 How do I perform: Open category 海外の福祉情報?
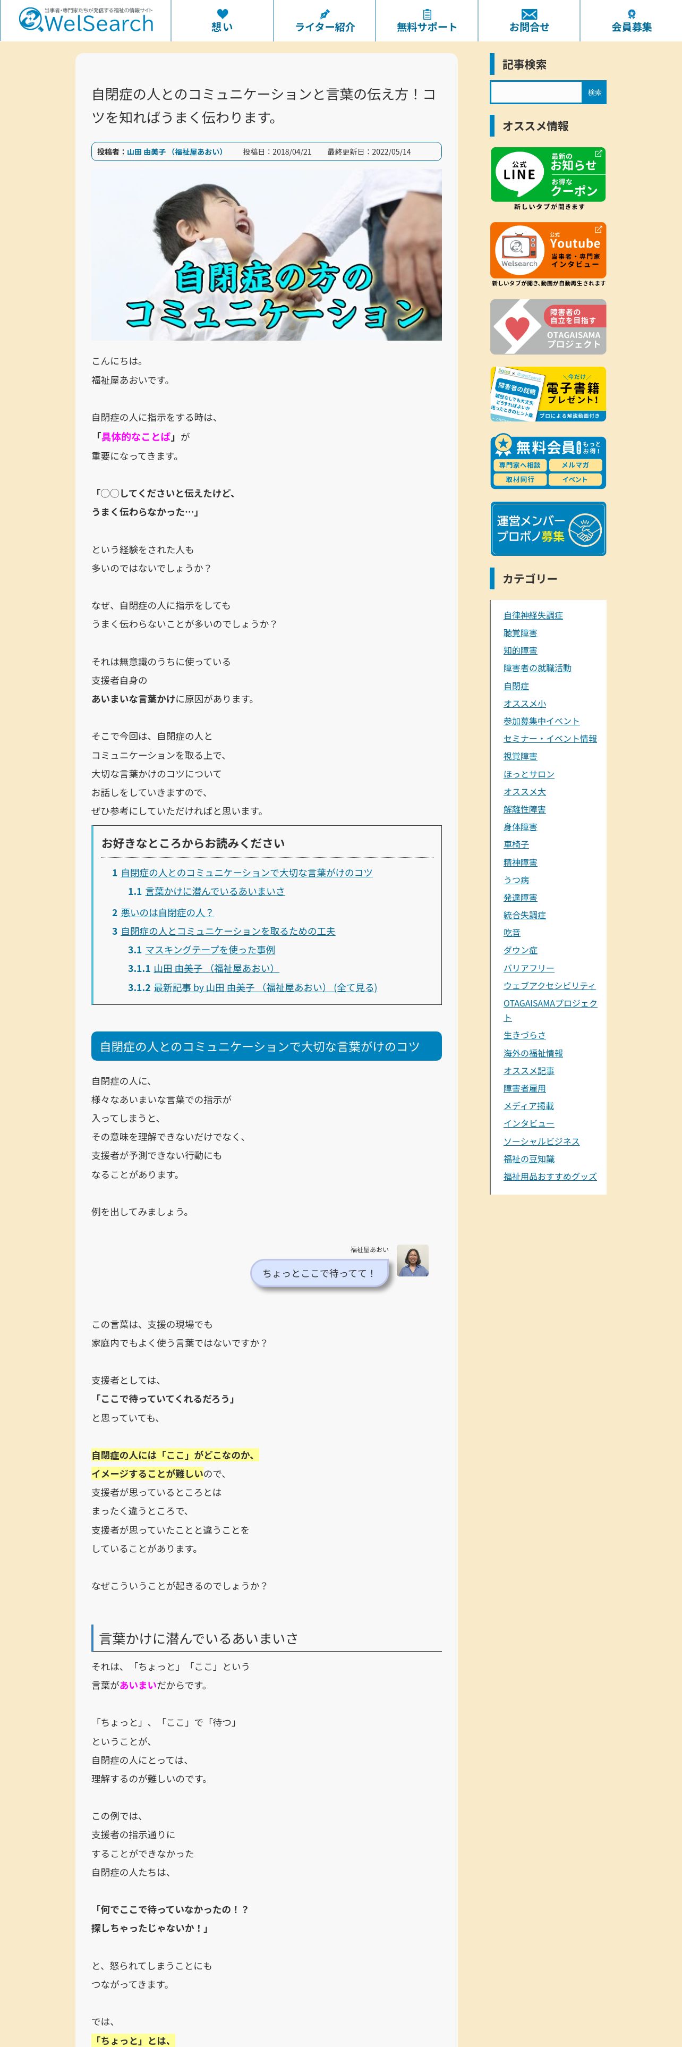pos(533,1054)
